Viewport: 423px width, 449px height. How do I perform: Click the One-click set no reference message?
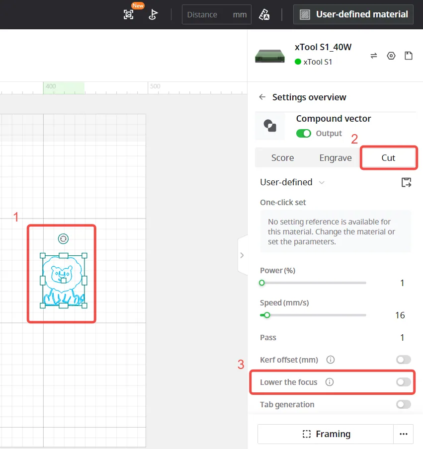coord(336,231)
